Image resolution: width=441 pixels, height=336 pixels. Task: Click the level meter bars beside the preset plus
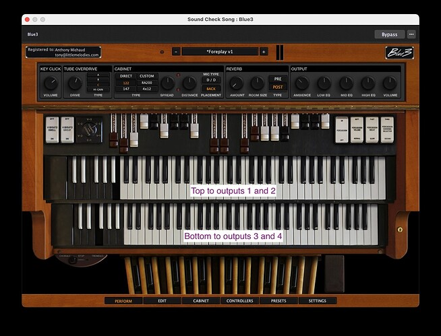(x=280, y=53)
